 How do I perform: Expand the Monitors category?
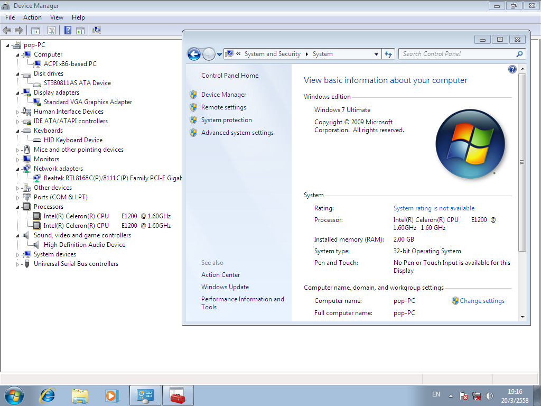pos(17,160)
